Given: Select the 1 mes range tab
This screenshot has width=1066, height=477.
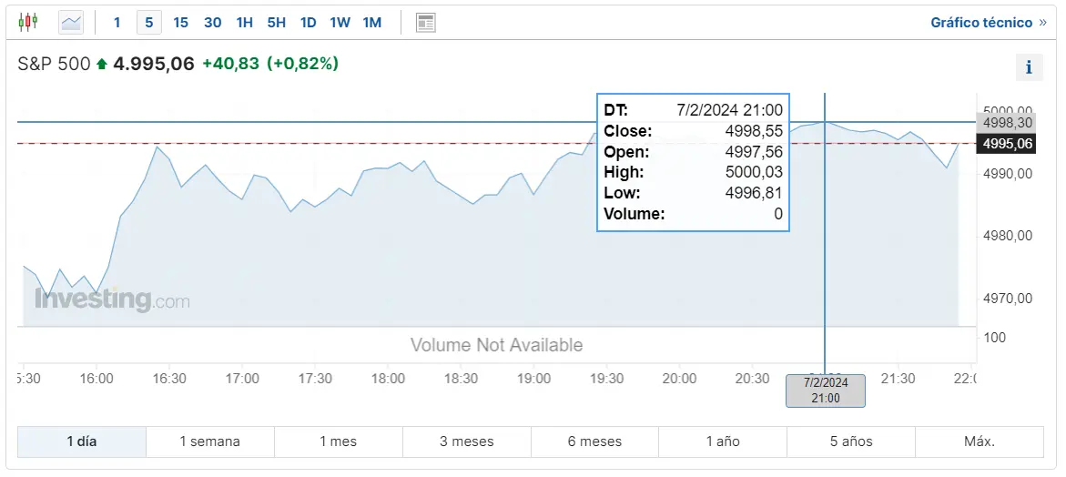Looking at the screenshot, I should (x=339, y=441).
